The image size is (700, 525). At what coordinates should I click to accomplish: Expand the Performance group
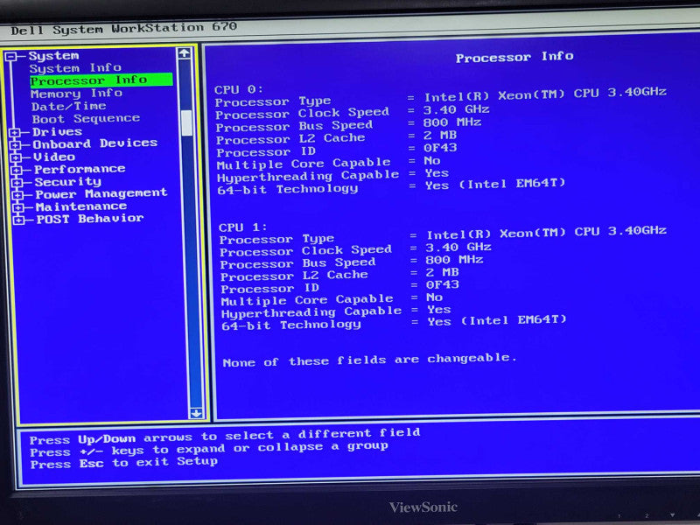[x=17, y=170]
